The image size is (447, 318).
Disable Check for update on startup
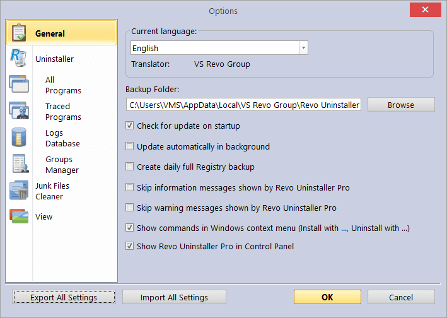129,126
